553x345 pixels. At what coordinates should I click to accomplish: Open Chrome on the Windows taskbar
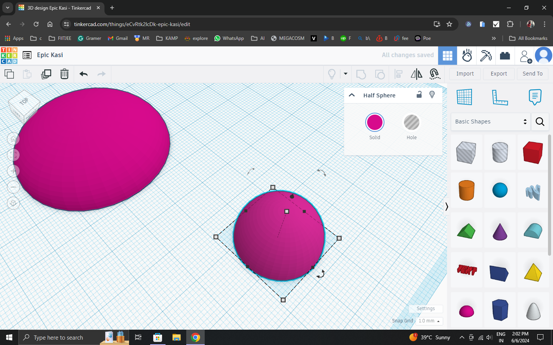coord(195,337)
